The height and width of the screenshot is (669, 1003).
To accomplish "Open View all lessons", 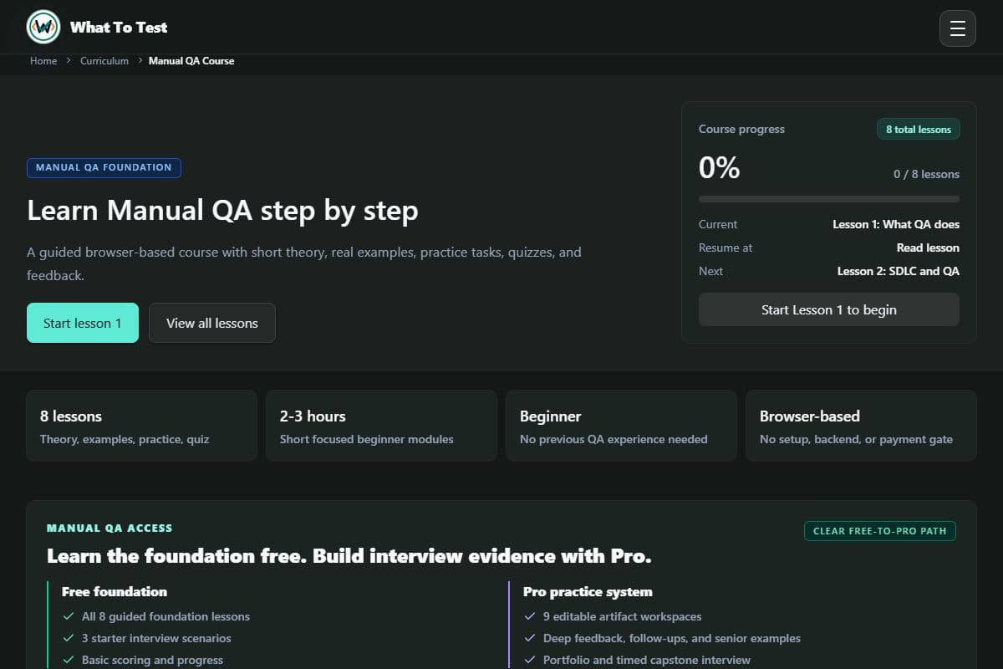I will tap(212, 323).
